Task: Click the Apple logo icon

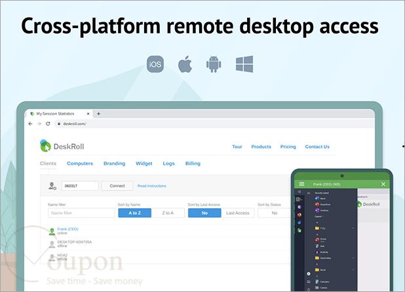Action: coord(185,64)
